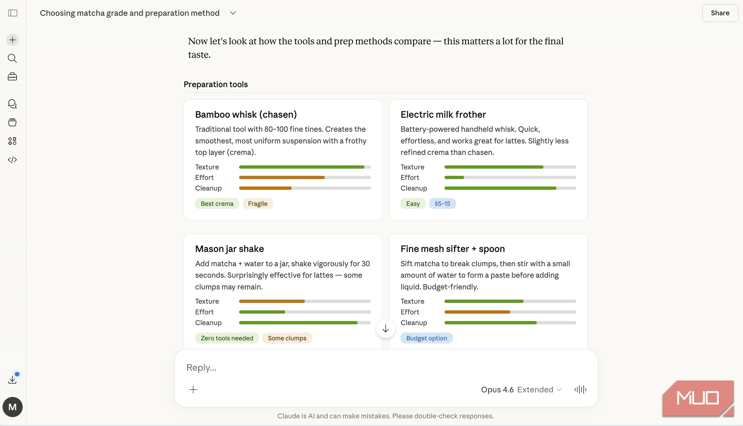Viewport: 743px width, 426px height.
Task: Click the Easy tag
Action: (x=413, y=203)
